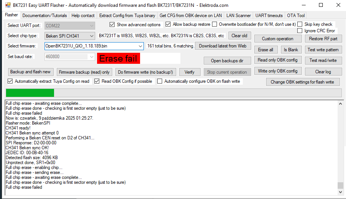The image size is (346, 199).
Task: Maximize the flasher window
Action: [x=321, y=5]
